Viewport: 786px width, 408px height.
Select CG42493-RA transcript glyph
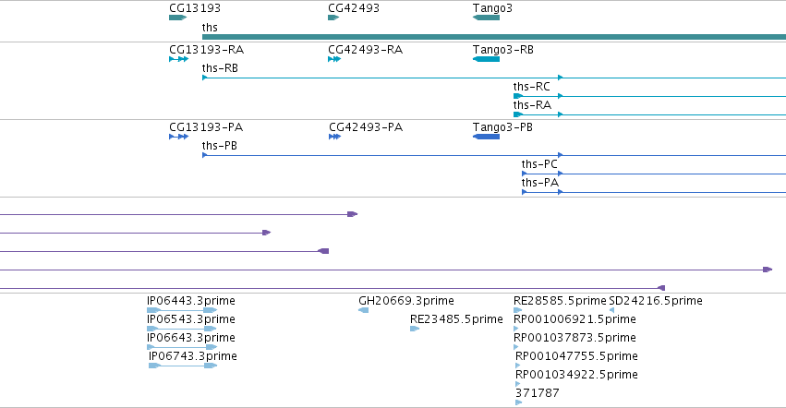click(334, 59)
